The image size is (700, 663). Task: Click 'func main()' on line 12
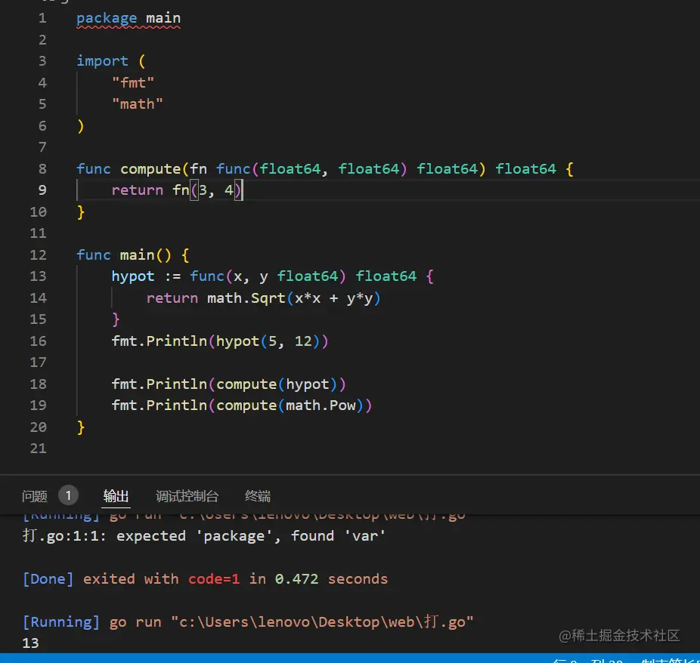124,255
